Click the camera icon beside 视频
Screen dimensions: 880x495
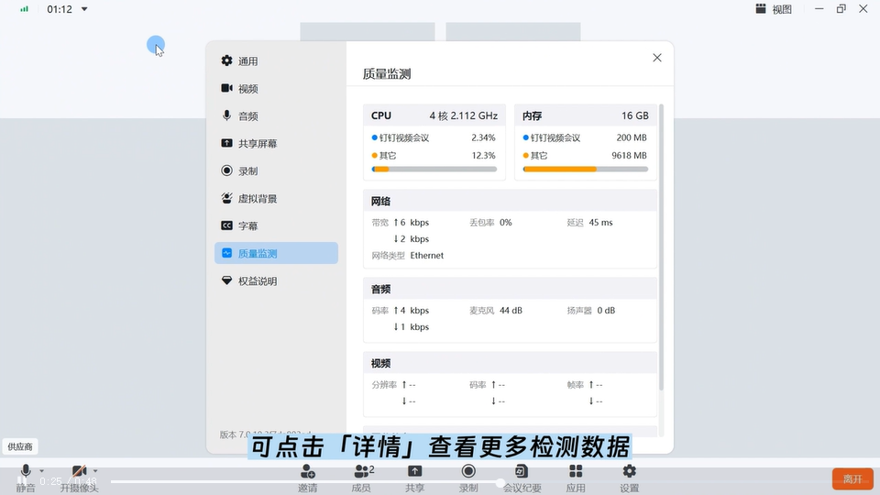(226, 88)
